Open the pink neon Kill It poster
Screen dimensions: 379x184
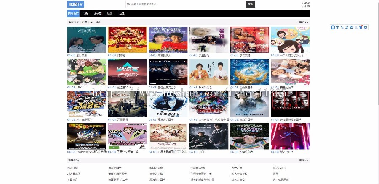point(291,136)
